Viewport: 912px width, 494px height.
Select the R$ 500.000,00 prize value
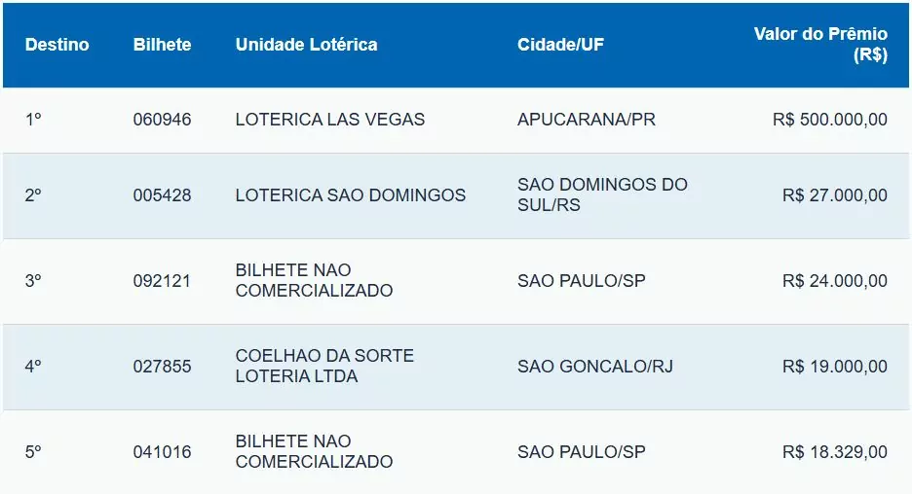pyautogui.click(x=829, y=120)
